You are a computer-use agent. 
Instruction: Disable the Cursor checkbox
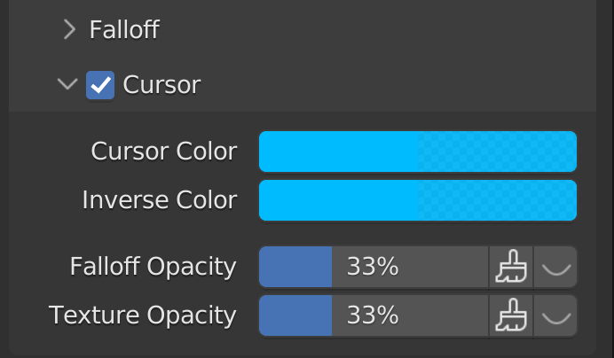pyautogui.click(x=100, y=85)
